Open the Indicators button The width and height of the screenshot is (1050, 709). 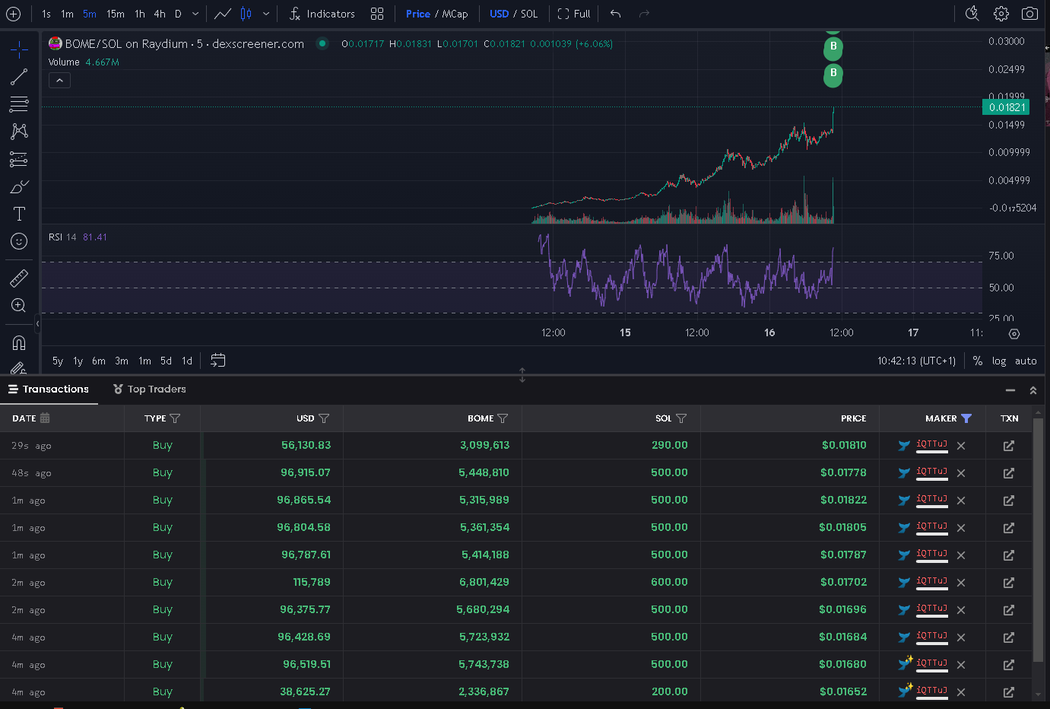click(322, 14)
